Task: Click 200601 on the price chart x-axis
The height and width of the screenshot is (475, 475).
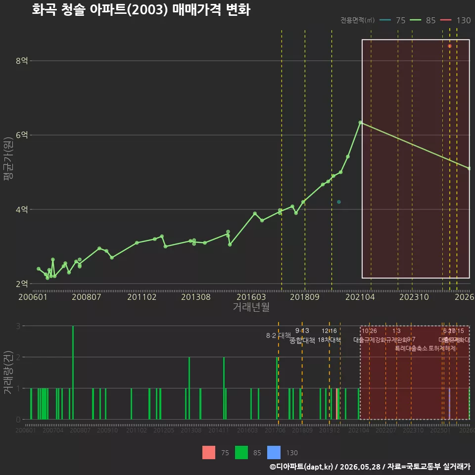Action: (33, 297)
